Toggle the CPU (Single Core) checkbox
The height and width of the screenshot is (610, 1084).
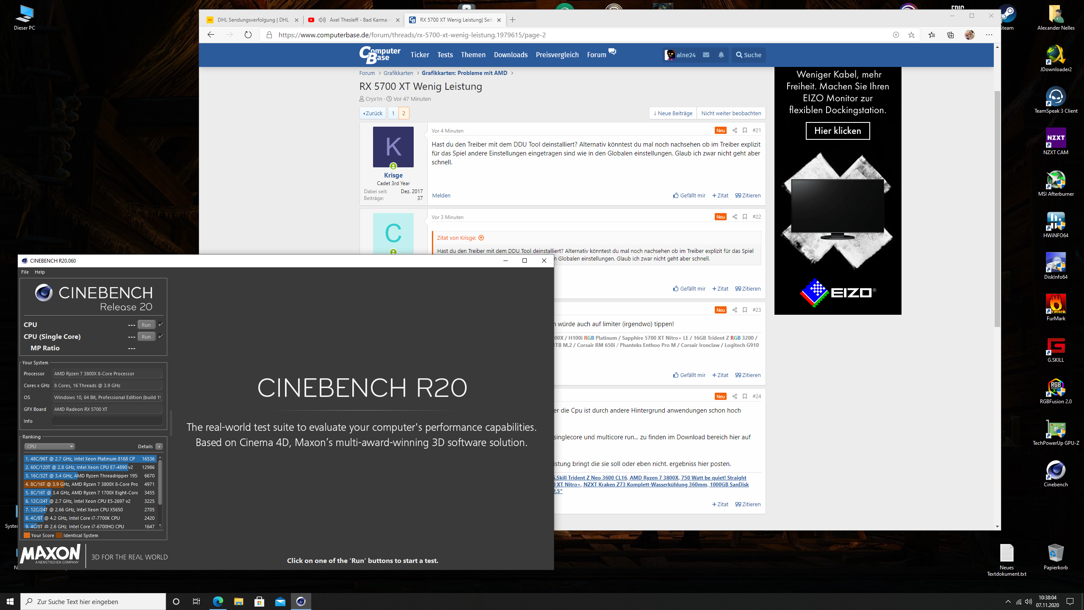(x=161, y=336)
